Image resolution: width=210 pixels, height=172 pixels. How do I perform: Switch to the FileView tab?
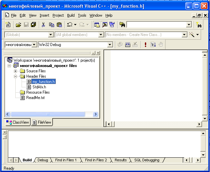tap(42, 122)
